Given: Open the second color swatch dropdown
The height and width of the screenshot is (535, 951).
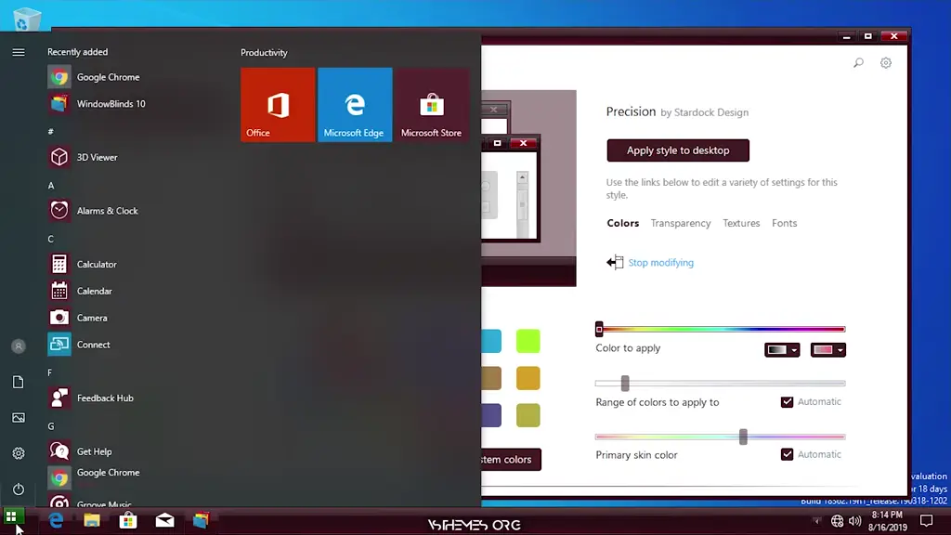Looking at the screenshot, I should 827,349.
